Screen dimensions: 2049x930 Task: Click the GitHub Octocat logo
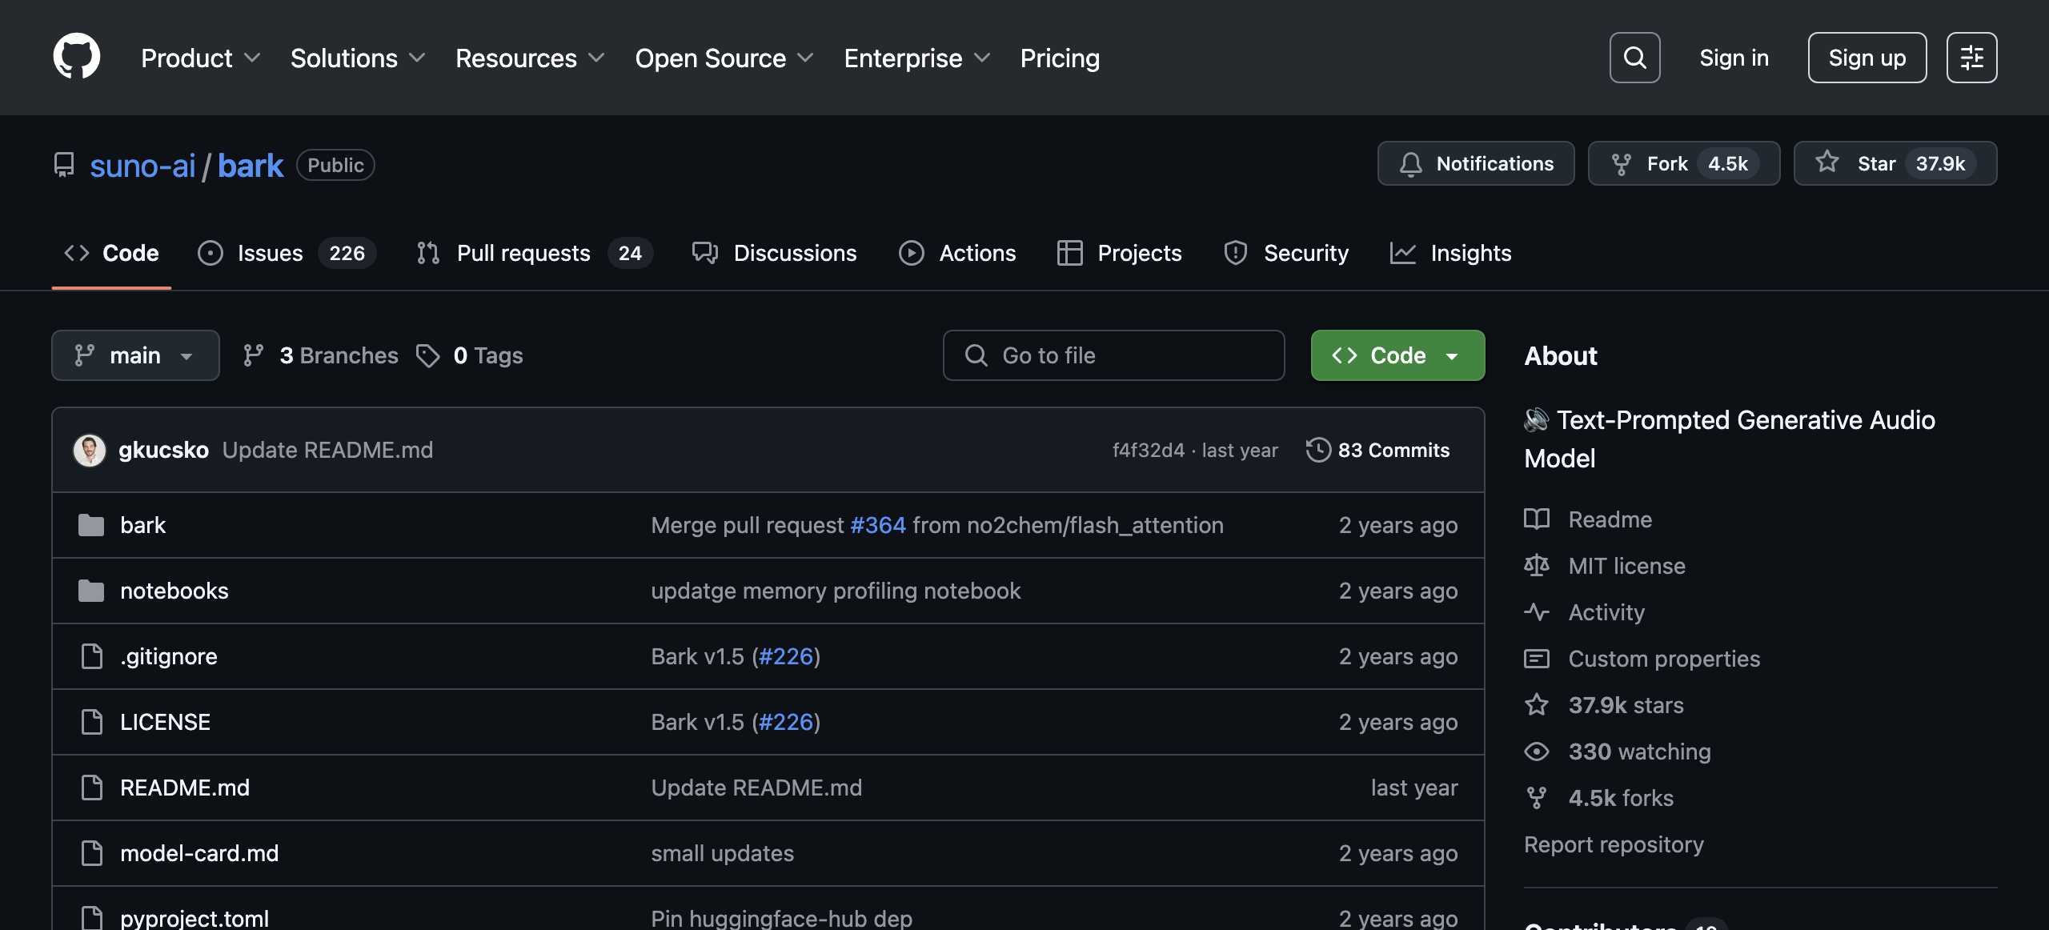pos(77,57)
